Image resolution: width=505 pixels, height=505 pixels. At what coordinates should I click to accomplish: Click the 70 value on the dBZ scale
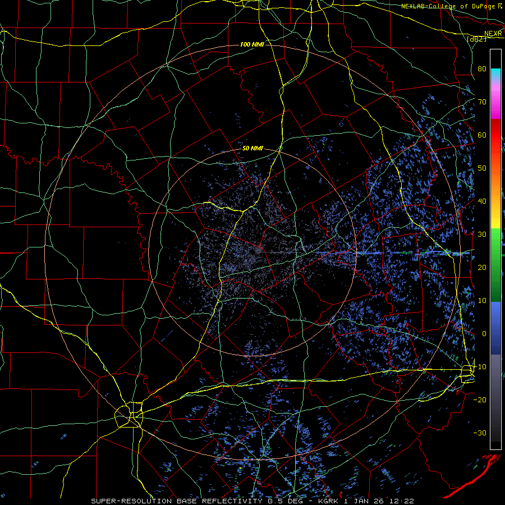click(482, 102)
